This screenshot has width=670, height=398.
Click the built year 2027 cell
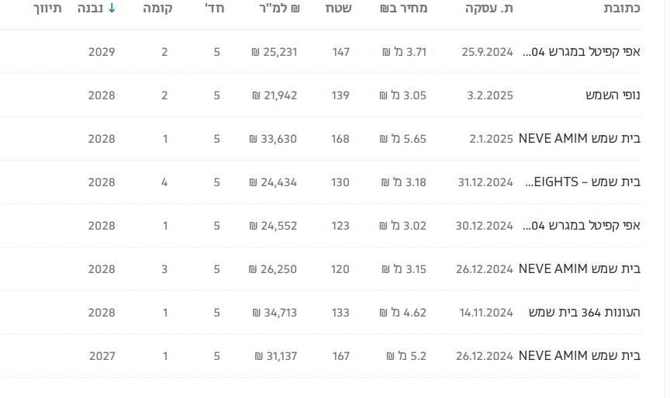(x=102, y=356)
